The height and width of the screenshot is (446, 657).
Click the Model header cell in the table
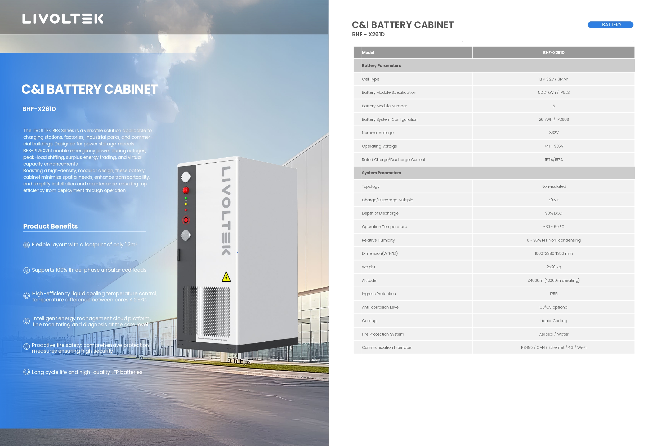tap(368, 53)
